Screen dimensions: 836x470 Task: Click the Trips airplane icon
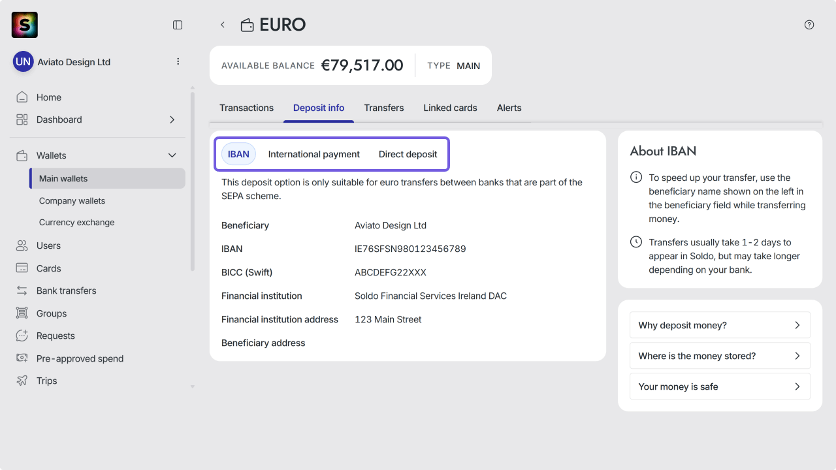[x=22, y=381]
